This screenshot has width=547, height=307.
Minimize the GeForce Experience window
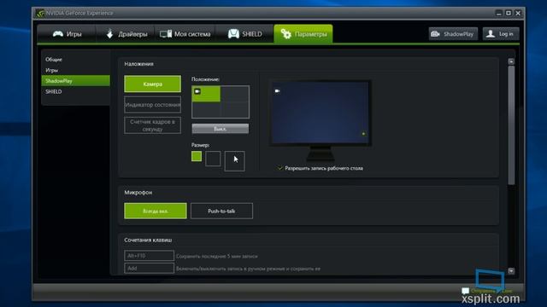pos(498,14)
